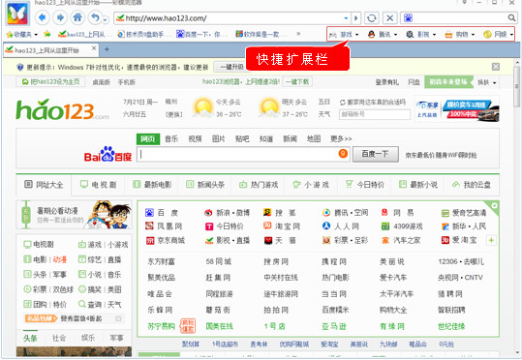Image resolution: width=522 pixels, height=360 pixels.
Task: Click the undo close-tab arrow icon
Action: pos(95,17)
